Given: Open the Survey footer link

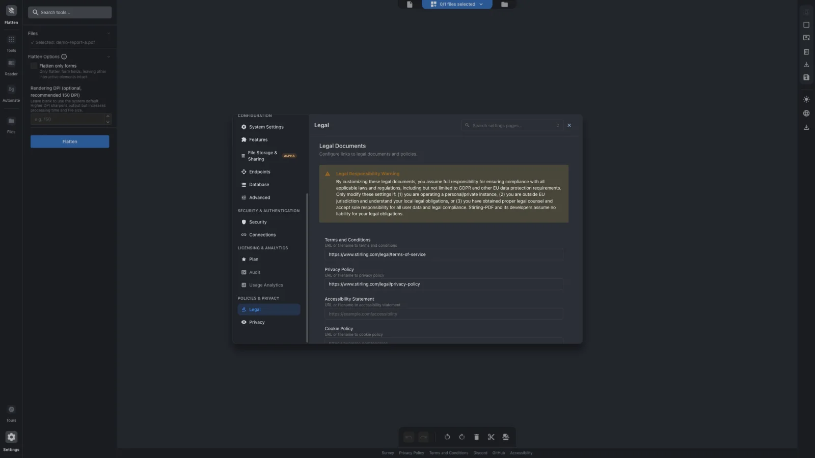Looking at the screenshot, I should click(388, 453).
